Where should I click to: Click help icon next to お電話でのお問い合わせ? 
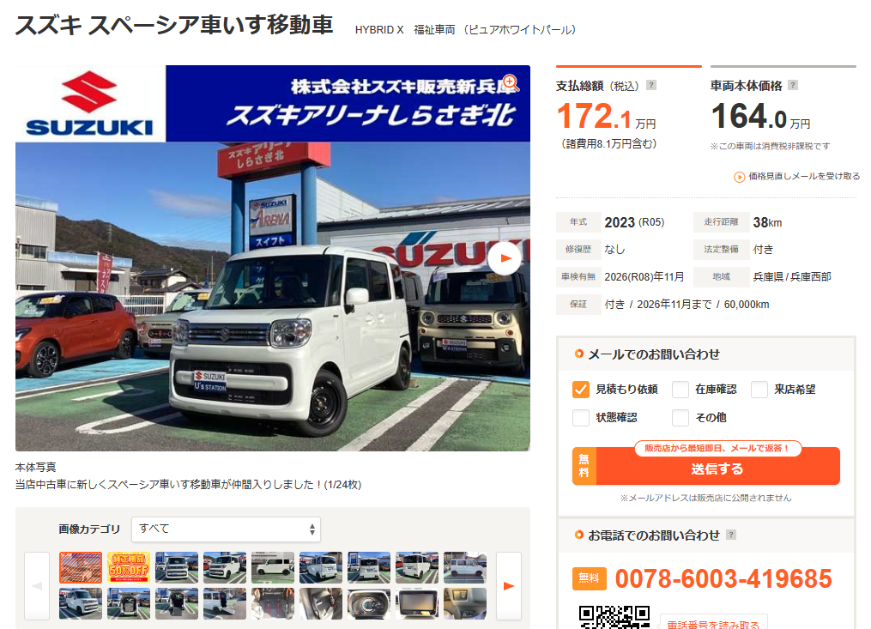pos(731,535)
